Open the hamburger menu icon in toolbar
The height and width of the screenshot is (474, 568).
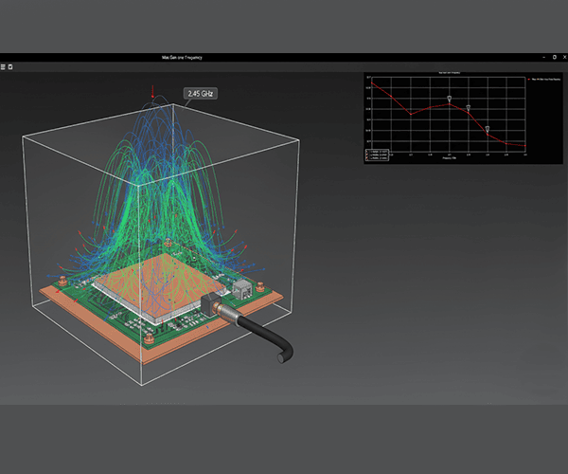(x=4, y=67)
